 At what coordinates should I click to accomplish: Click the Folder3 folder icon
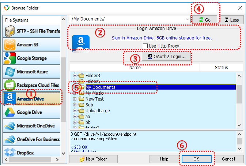(81, 75)
